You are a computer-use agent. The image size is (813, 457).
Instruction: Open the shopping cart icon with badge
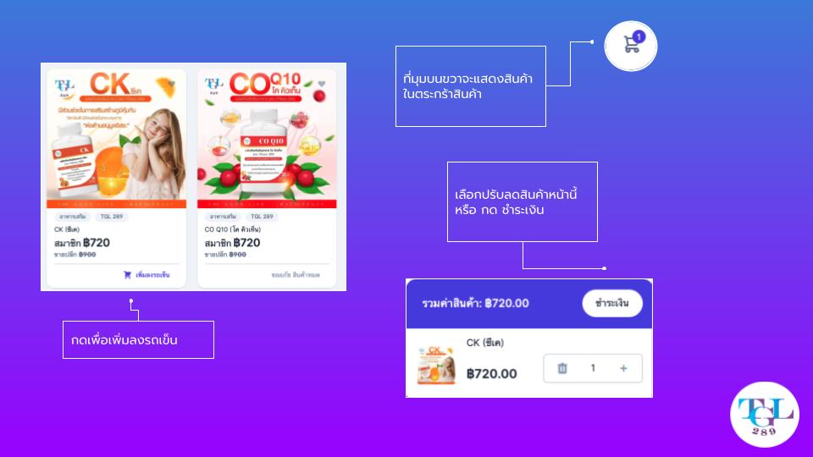(630, 46)
